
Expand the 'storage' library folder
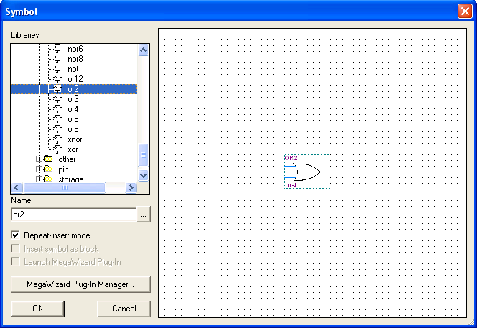point(40,179)
